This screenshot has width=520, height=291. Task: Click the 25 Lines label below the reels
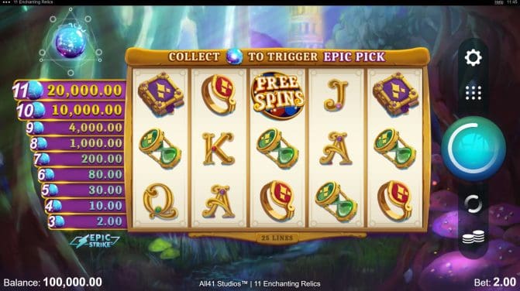[x=277, y=238]
